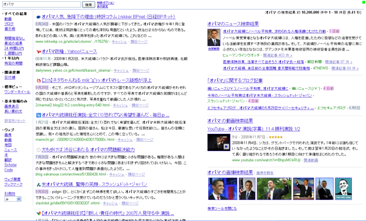The width and height of the screenshot is (366, 221).
Task: Open 地図 search in the sidebar
Action: (x=8, y=145)
